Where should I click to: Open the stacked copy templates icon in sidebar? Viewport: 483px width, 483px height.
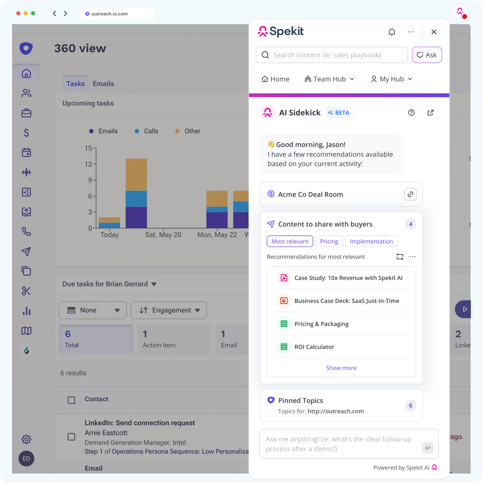click(26, 271)
